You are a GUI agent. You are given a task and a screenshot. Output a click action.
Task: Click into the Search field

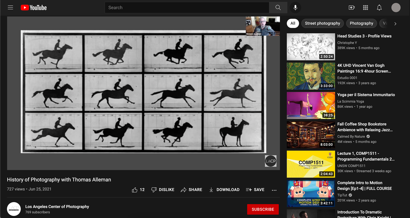187,8
